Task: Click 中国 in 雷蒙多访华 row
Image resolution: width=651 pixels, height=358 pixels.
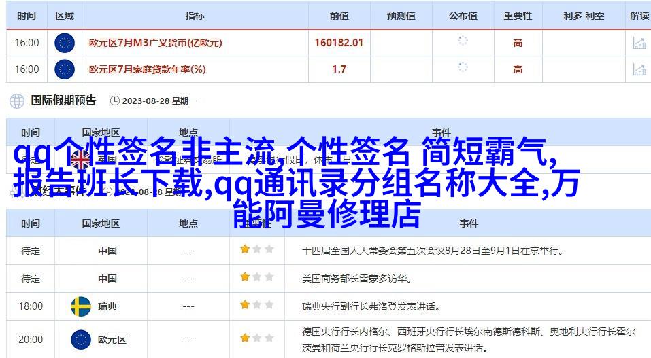Action: click(107, 279)
